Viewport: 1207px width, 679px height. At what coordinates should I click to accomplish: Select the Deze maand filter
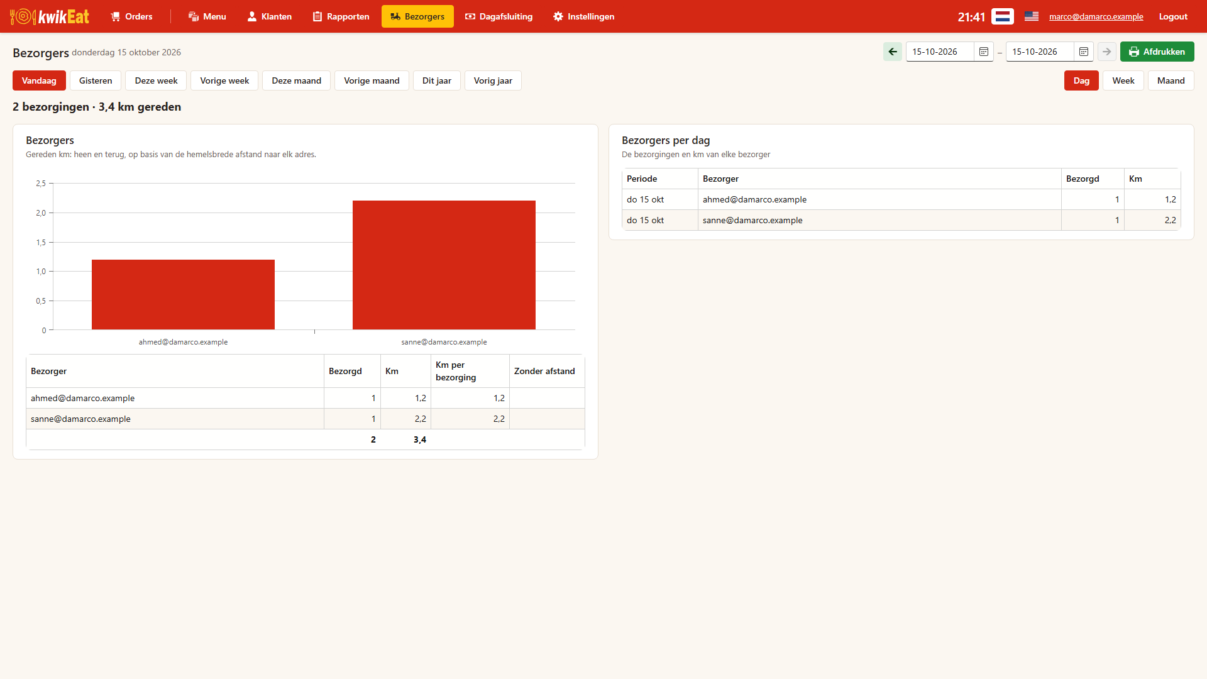point(296,80)
